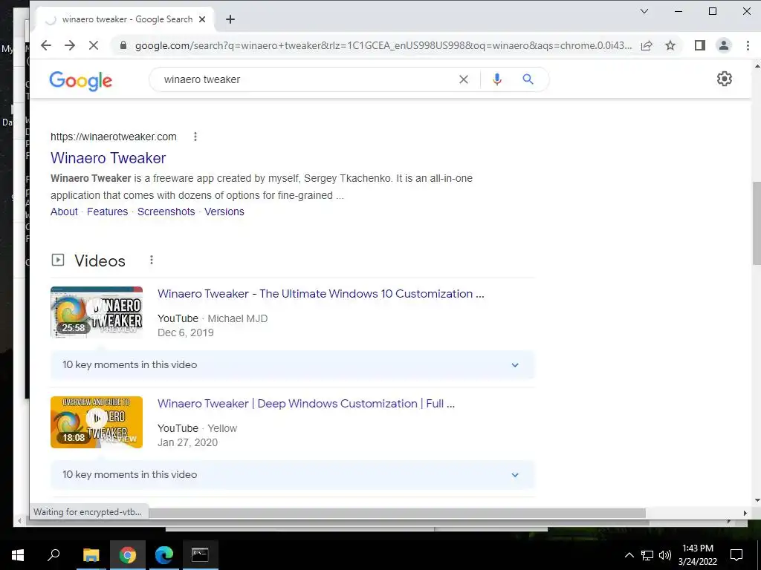The width and height of the screenshot is (761, 570).
Task: Open File Explorer from taskbar
Action: (91, 555)
